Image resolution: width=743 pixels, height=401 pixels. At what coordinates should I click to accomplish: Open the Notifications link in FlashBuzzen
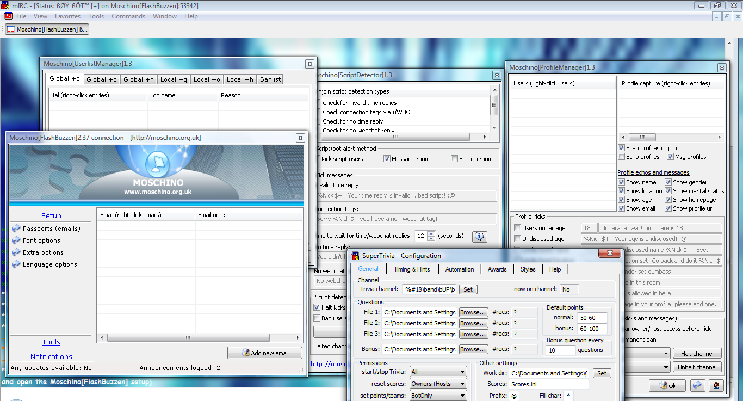[51, 357]
